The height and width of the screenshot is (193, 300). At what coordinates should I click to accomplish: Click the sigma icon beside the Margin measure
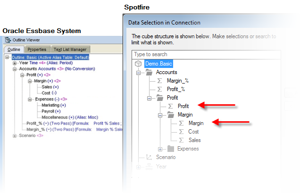pos(182,123)
